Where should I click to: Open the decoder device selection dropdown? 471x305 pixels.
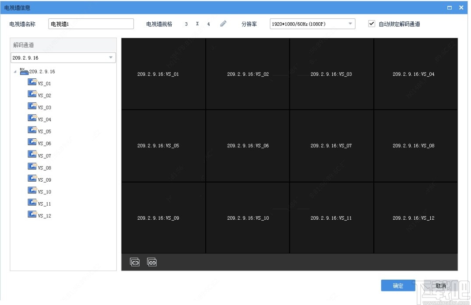coord(111,57)
